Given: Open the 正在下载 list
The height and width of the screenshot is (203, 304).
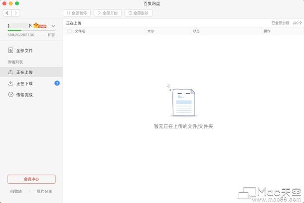Looking at the screenshot, I should click(x=31, y=83).
